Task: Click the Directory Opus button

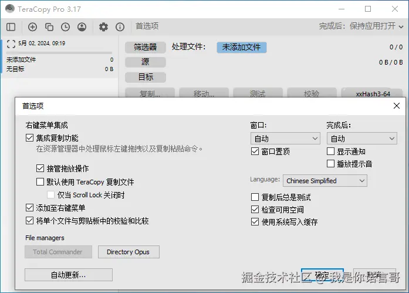Action: [x=129, y=252]
